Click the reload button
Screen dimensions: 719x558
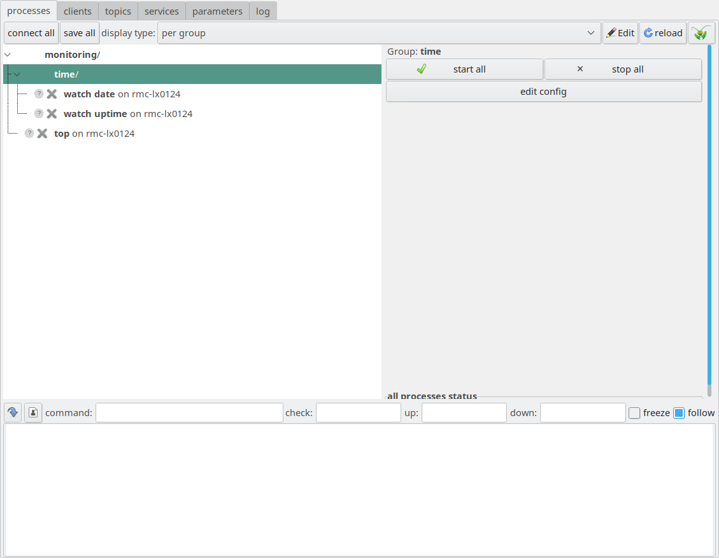[x=663, y=33]
